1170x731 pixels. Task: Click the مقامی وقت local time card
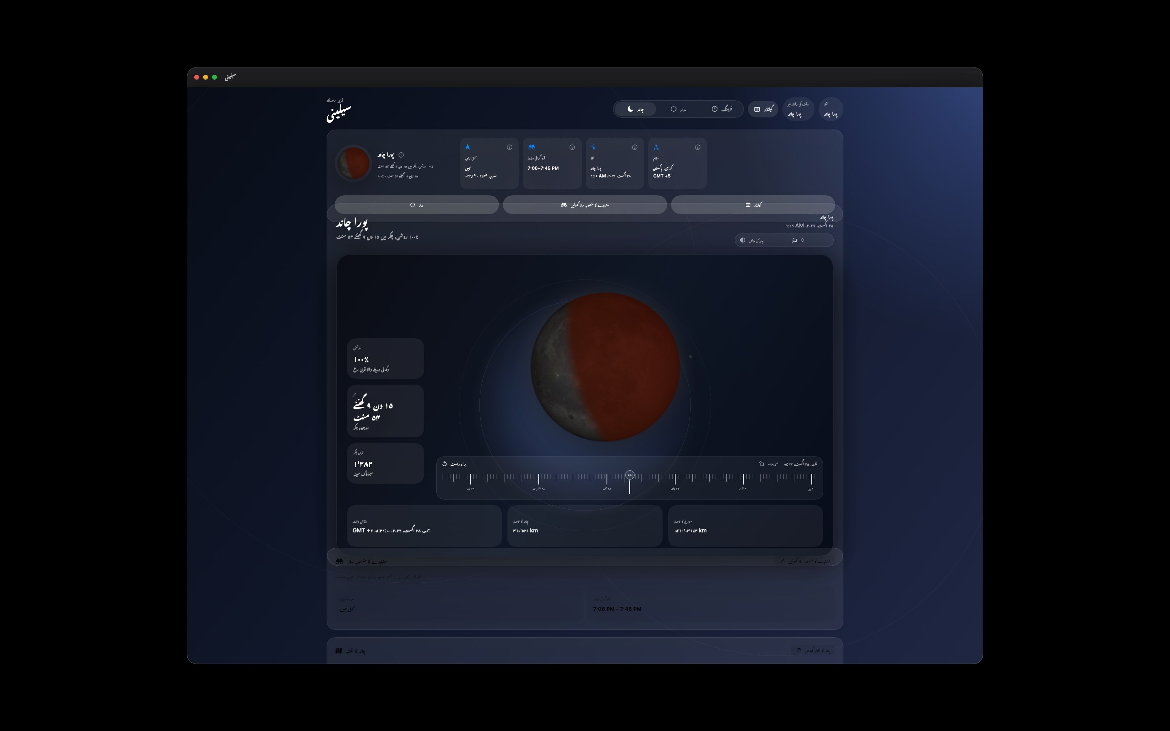pyautogui.click(x=424, y=526)
